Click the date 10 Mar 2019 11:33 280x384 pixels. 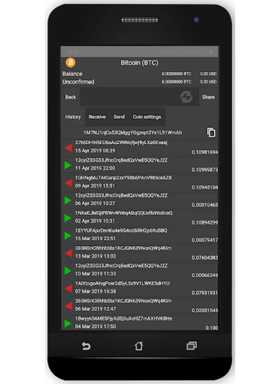(96, 273)
